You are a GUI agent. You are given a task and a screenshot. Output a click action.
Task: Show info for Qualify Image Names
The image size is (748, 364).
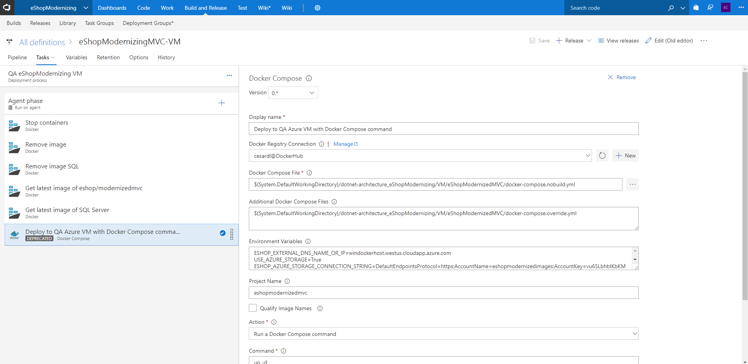[x=320, y=309]
